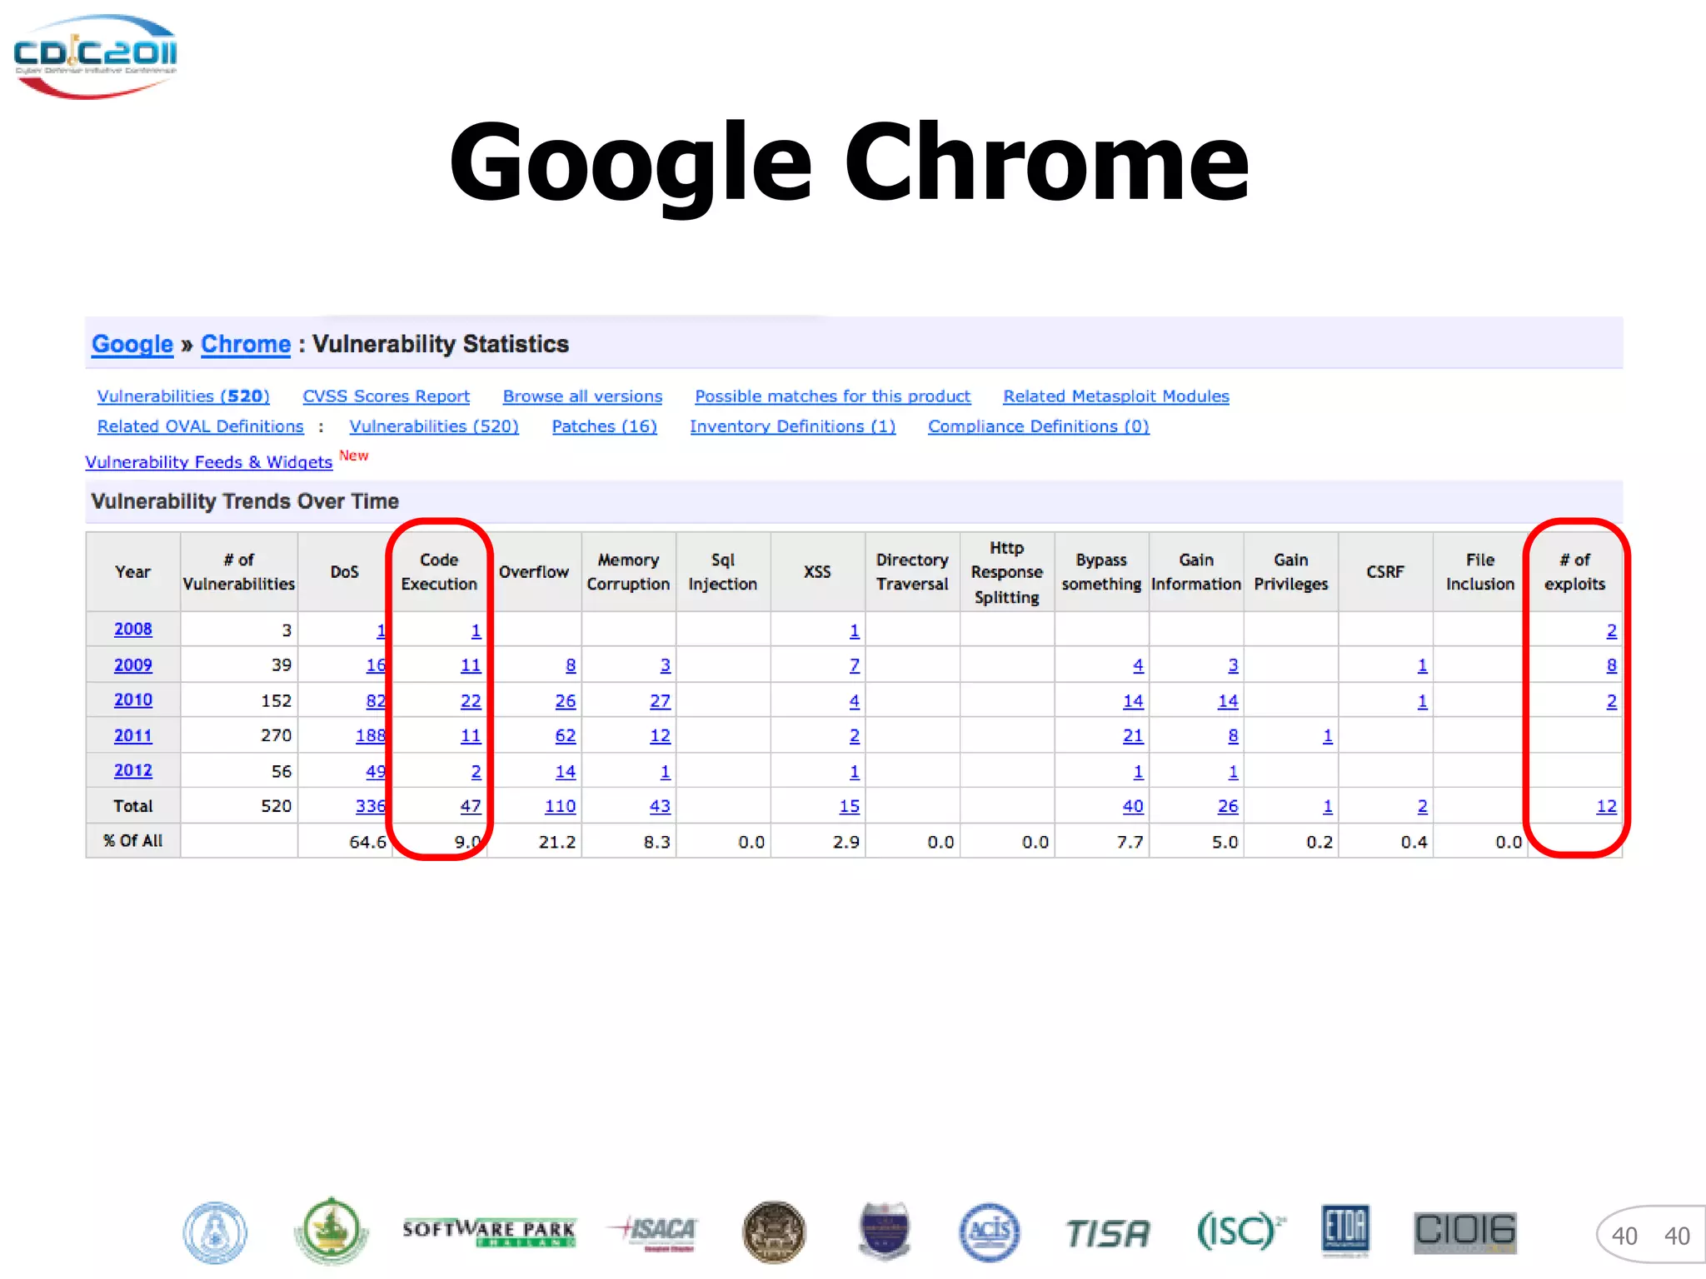The height and width of the screenshot is (1279, 1706).
Task: Open Vulnerability Feeds & Widgets link
Action: point(209,462)
